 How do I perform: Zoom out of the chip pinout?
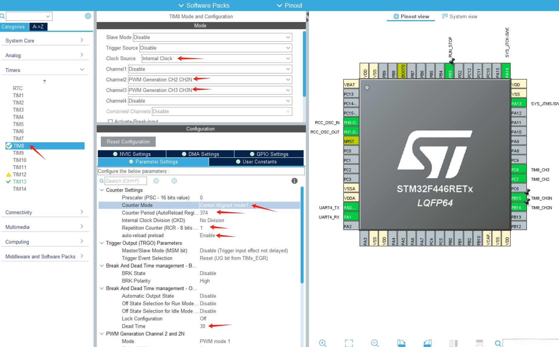coord(375,343)
